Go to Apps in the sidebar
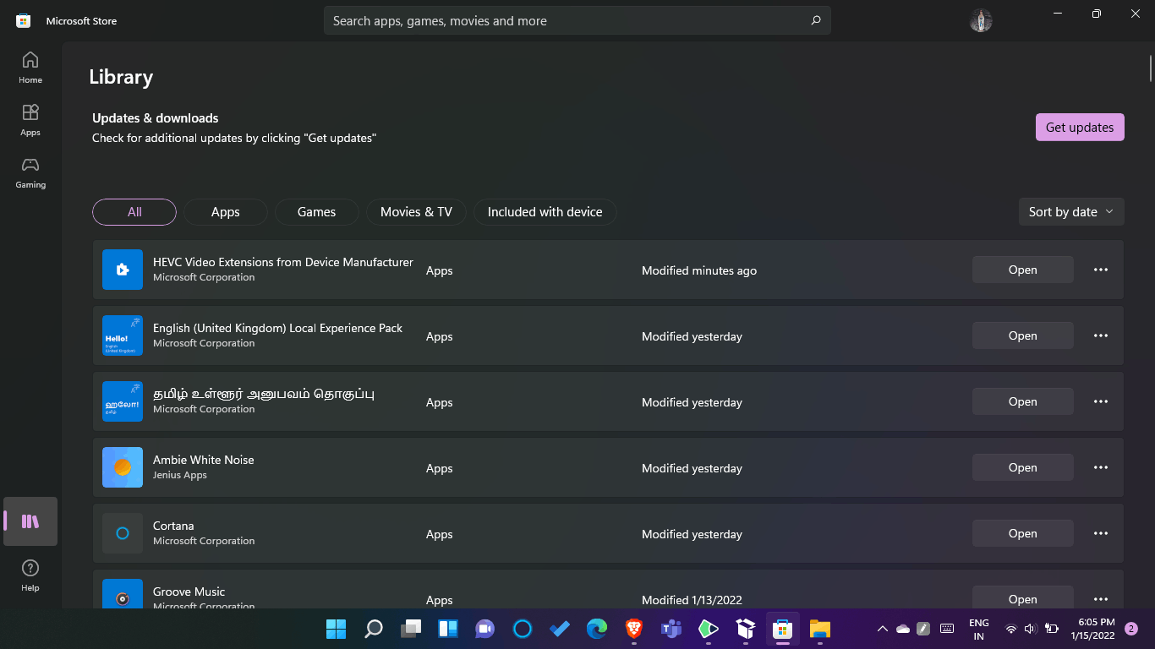 [x=30, y=120]
